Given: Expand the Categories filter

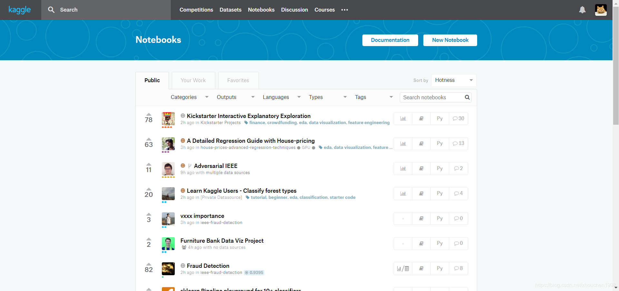Looking at the screenshot, I should (x=190, y=97).
